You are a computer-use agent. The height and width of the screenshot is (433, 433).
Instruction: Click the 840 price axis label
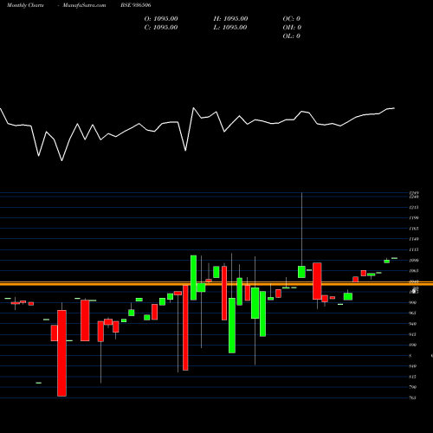pyautogui.click(x=413, y=366)
